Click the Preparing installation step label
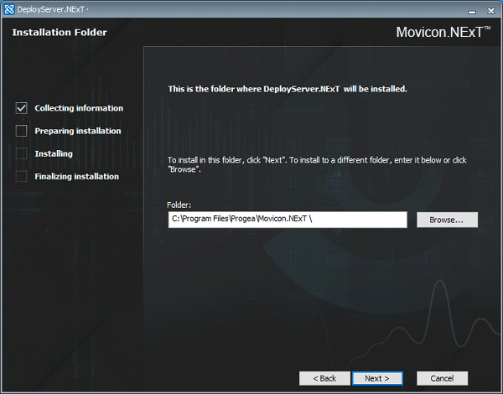Screen dimensions: 503x394 click(78, 131)
